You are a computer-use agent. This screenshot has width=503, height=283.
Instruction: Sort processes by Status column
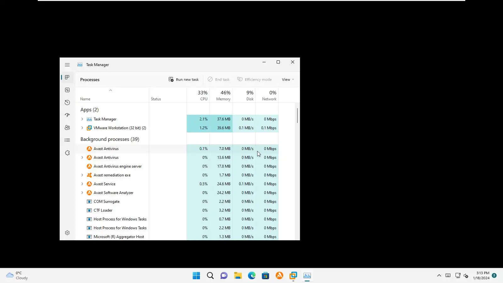156,99
